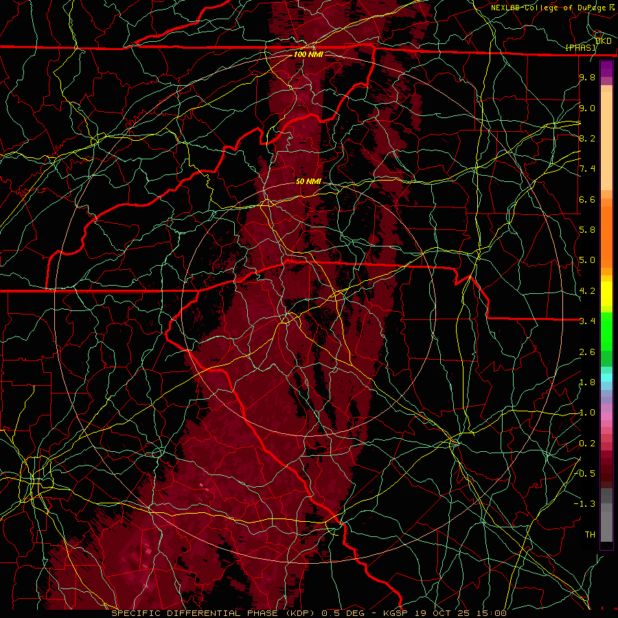Click the 50 NMI range ring label

coord(308,181)
